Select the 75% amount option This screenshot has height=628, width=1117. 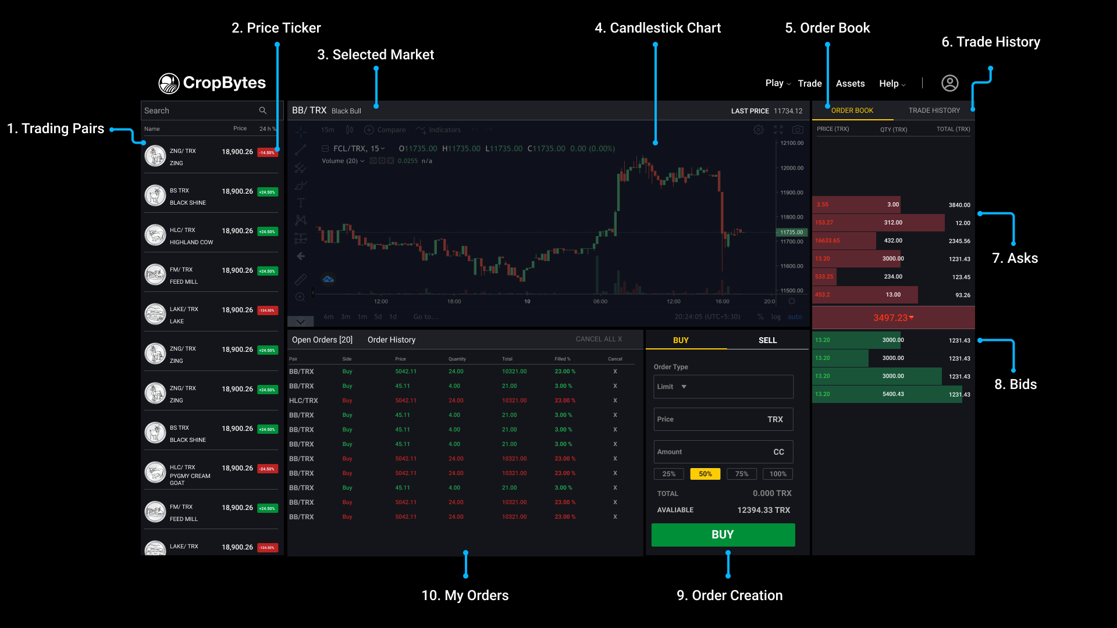(x=742, y=474)
